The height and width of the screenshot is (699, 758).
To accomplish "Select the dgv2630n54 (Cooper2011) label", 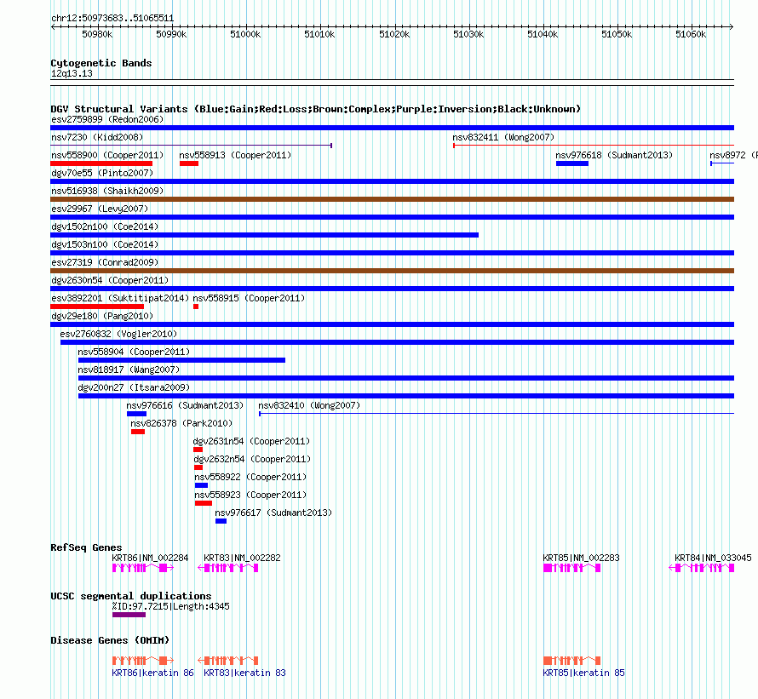I will pyautogui.click(x=110, y=280).
